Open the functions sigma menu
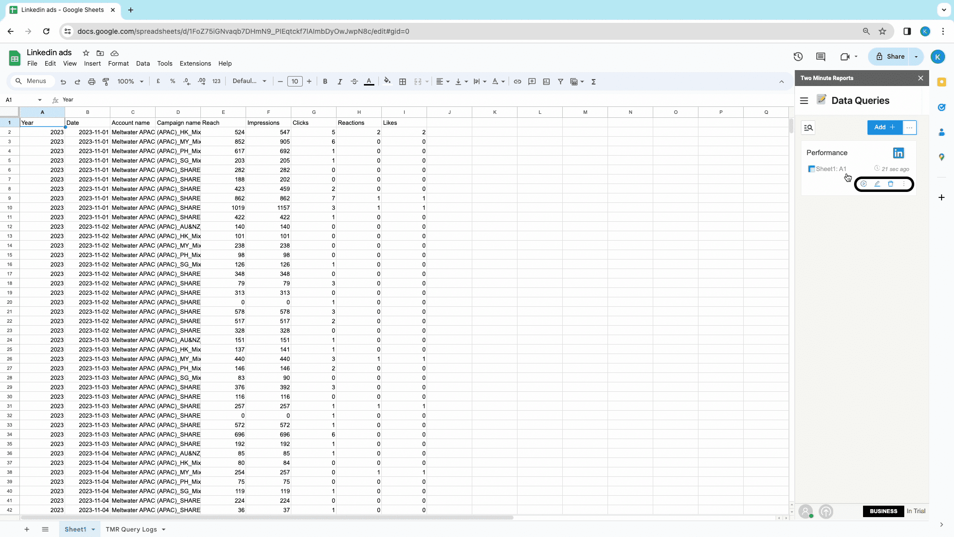The image size is (954, 537). (x=594, y=82)
